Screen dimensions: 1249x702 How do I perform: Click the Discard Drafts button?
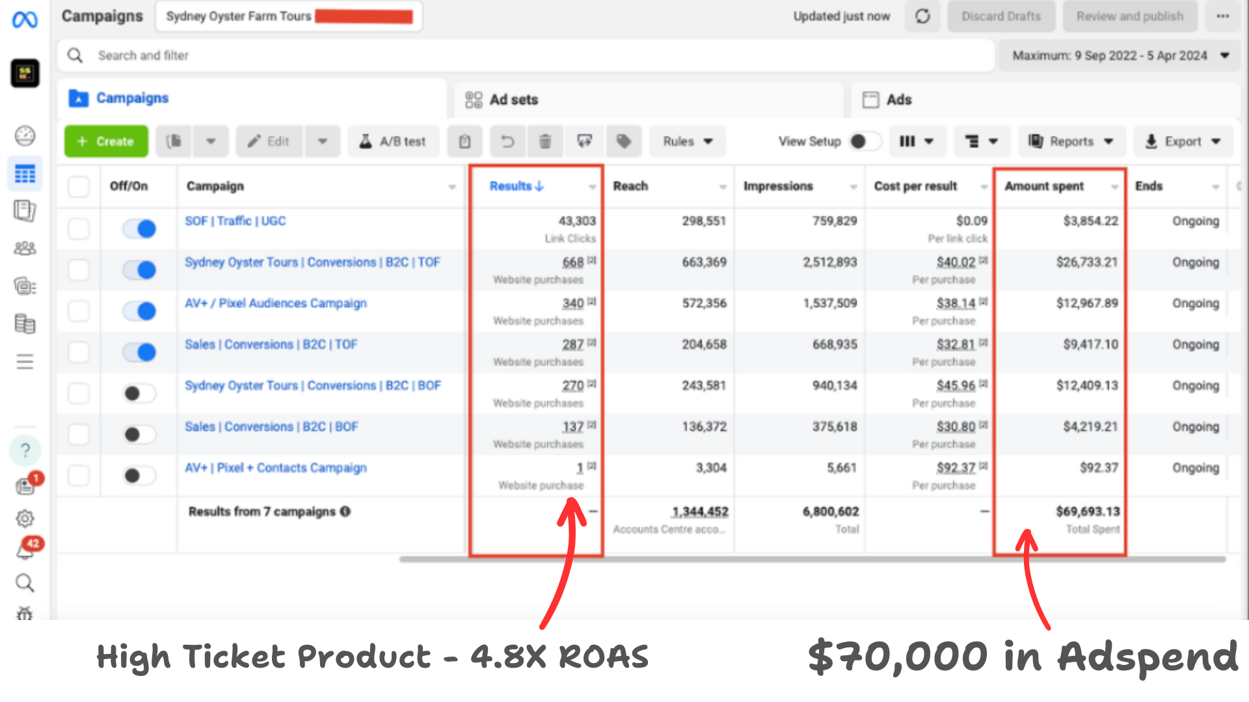click(x=1001, y=16)
